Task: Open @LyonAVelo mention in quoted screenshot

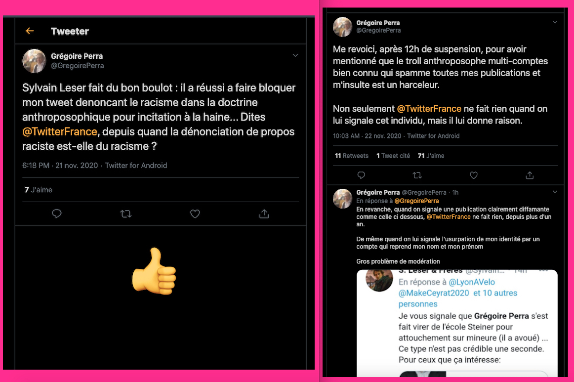Action: tap(472, 282)
